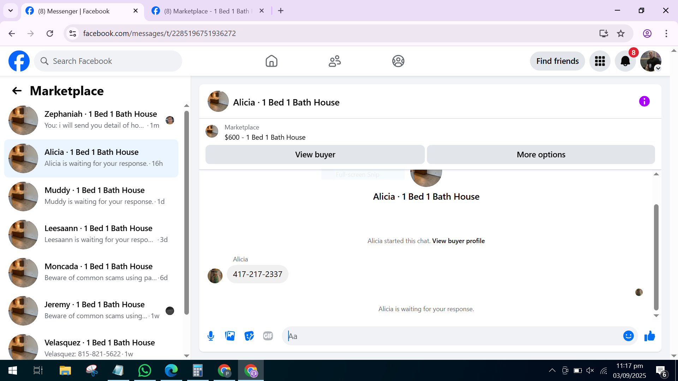Select the Alicia conversation in list
Viewport: 678px width, 381px height.
pos(91,158)
